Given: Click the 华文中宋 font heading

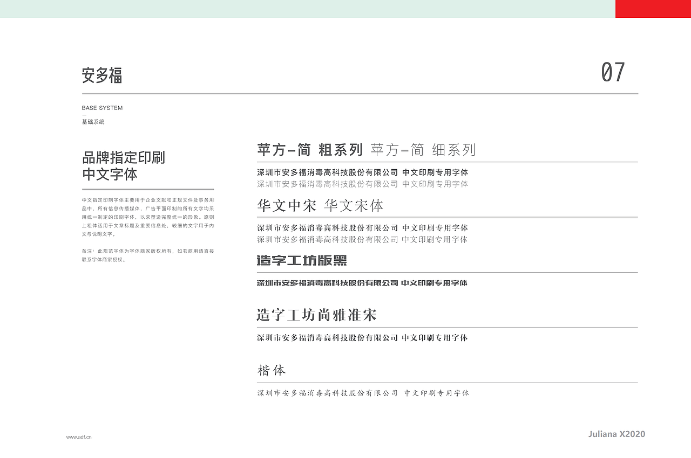Looking at the screenshot, I should point(287,206).
